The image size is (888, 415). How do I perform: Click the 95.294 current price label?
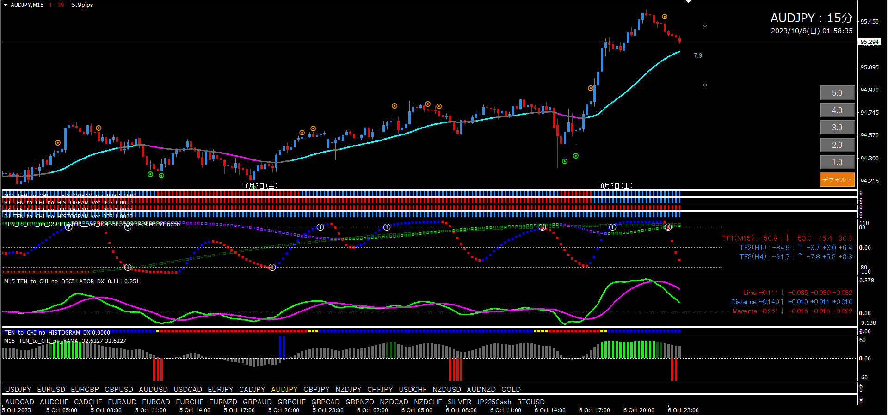[870, 42]
